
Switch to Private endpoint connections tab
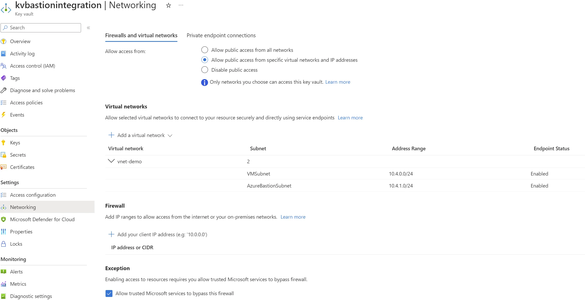[x=221, y=35]
